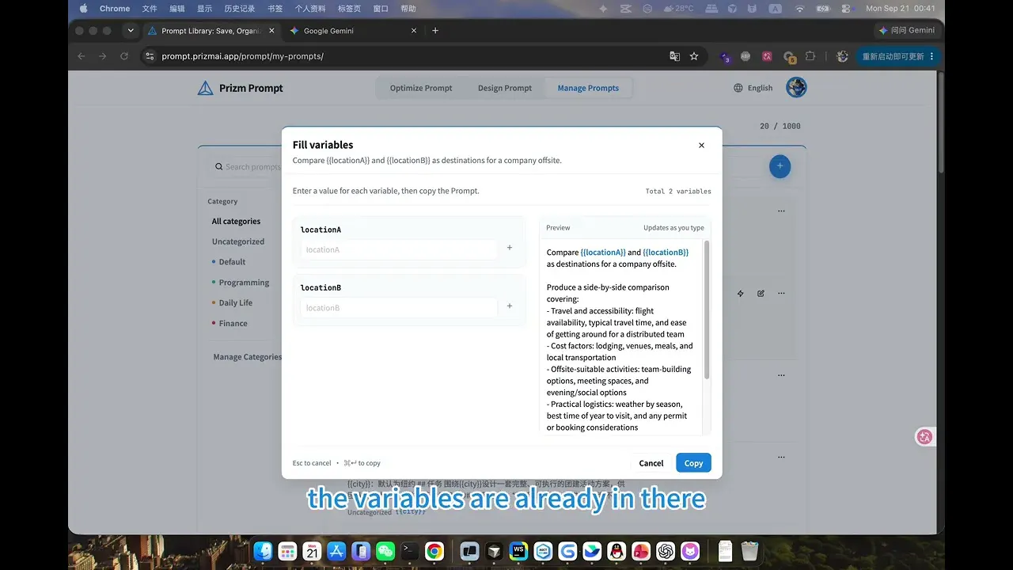This screenshot has width=1013, height=570.
Task: Click Ask Gemini button in tab bar
Action: click(906, 31)
